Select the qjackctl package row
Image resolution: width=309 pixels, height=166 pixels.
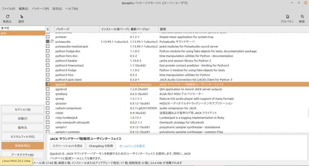[177, 84]
